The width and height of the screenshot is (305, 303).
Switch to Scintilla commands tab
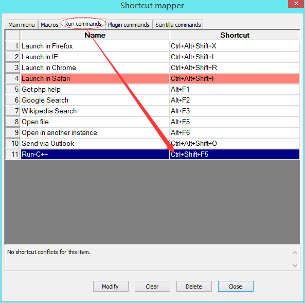(178, 25)
